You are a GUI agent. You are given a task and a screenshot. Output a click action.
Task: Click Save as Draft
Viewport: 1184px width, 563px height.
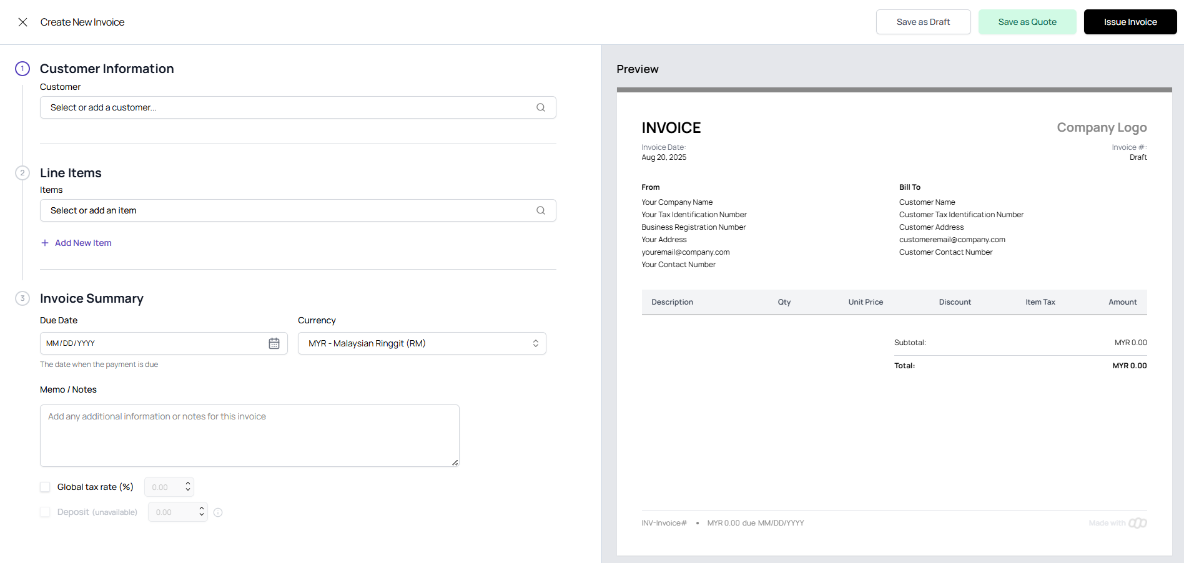pos(923,21)
